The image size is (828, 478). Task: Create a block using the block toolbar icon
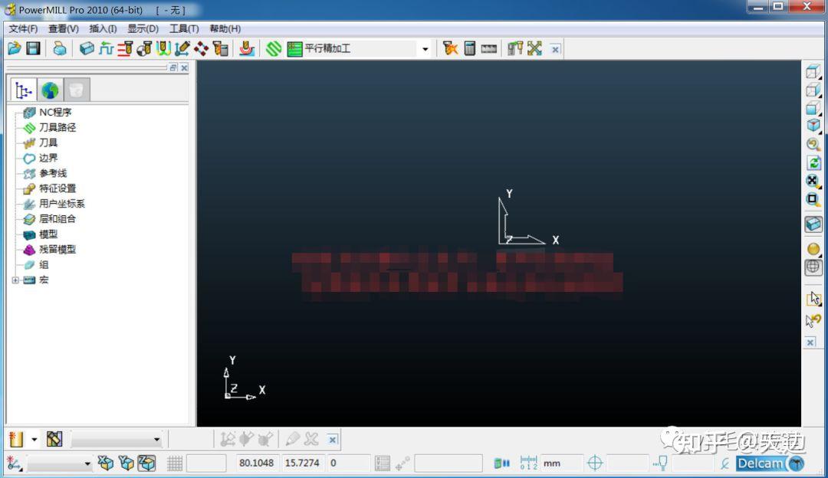pos(87,48)
